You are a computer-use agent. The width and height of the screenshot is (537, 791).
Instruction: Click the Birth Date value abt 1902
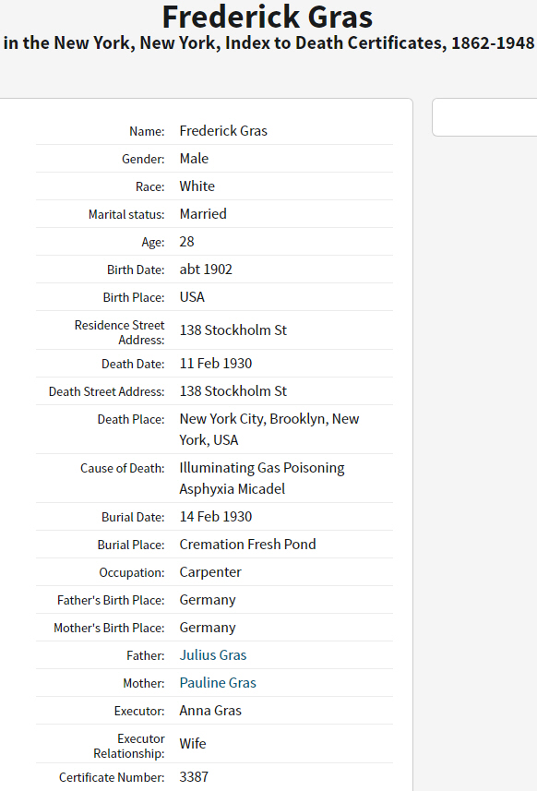click(206, 270)
